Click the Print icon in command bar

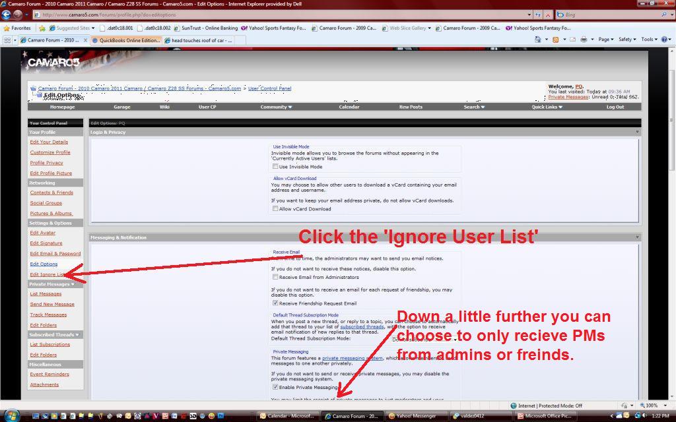(583, 40)
